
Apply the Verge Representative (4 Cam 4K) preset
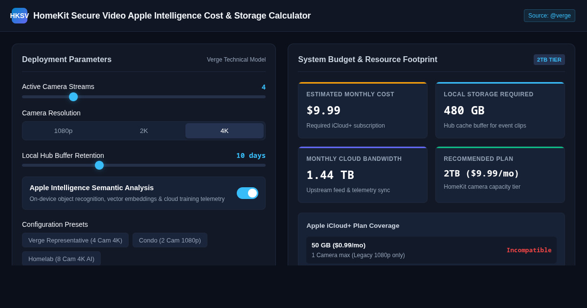tap(75, 240)
